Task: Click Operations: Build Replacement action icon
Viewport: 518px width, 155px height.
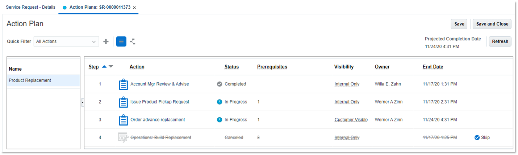Action: point(123,138)
